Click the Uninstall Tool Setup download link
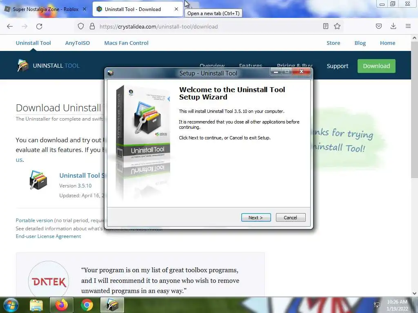The image size is (418, 313). [x=82, y=175]
